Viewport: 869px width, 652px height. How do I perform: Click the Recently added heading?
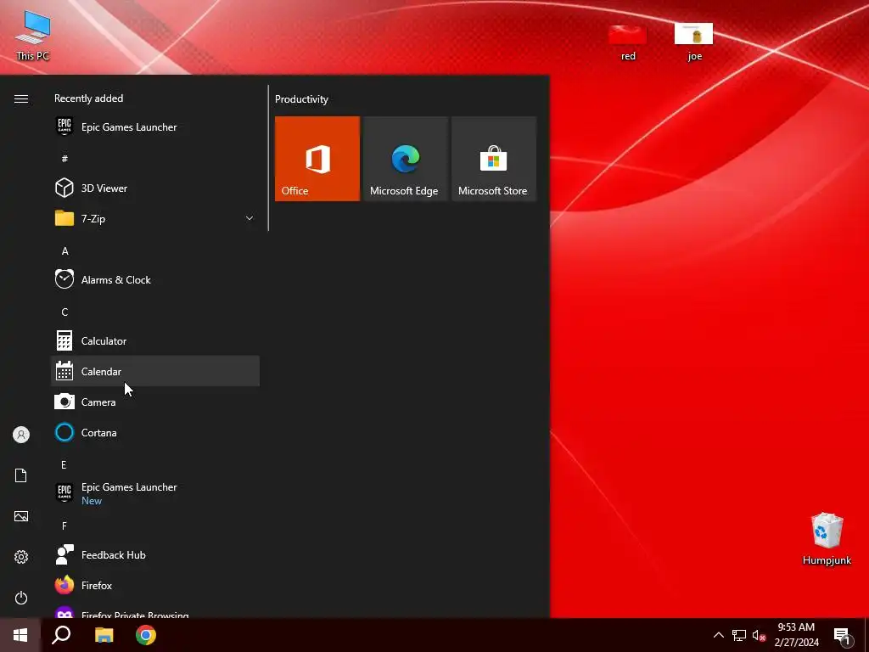[88, 98]
